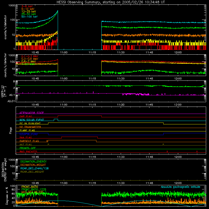Select the REAR_DEC_WEIGHT legend label
209x209 pixels.
point(32,172)
